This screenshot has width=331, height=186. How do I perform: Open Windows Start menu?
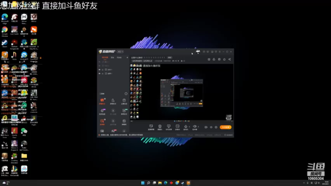click(143, 183)
